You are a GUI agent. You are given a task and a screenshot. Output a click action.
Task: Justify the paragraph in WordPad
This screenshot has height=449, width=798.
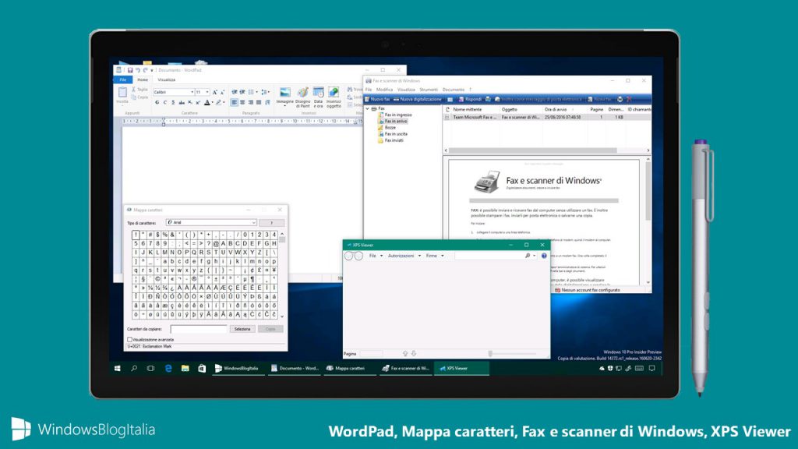click(259, 102)
